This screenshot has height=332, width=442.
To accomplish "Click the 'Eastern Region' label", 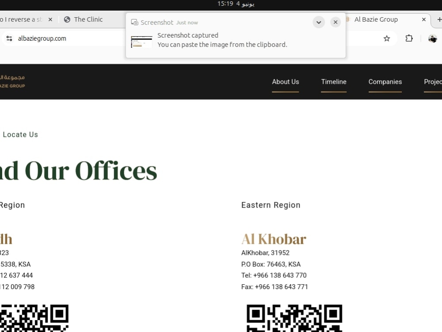I will (271, 205).
